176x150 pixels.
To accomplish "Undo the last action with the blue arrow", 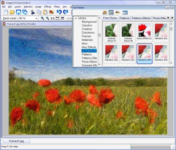I will click(x=59, y=12).
